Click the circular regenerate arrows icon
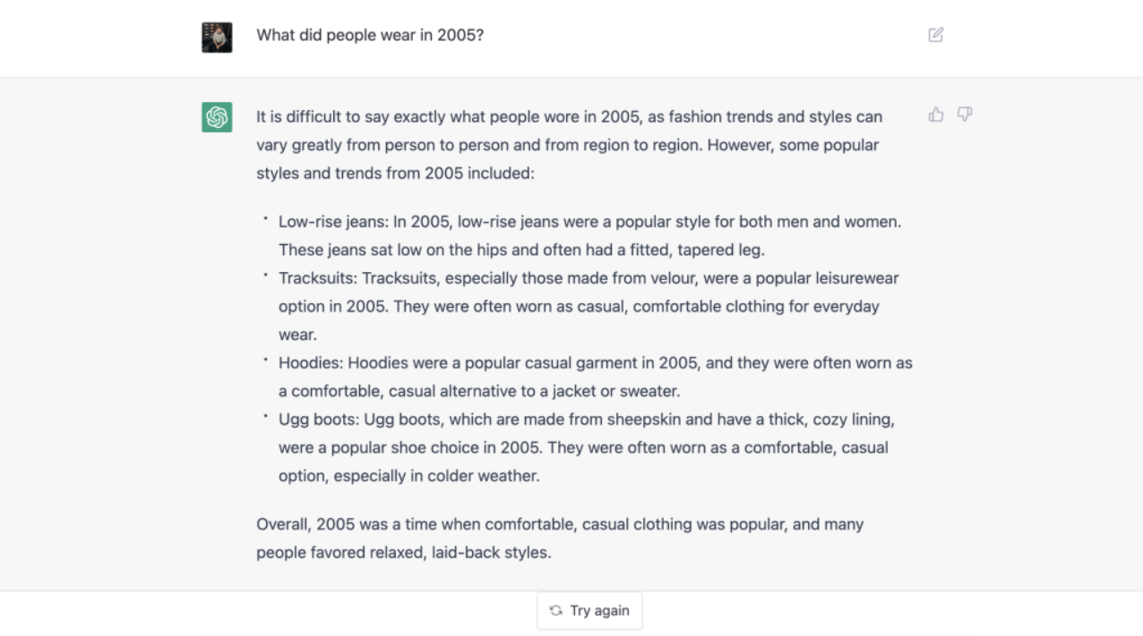The width and height of the screenshot is (1143, 636). 556,611
